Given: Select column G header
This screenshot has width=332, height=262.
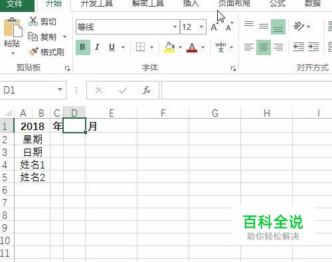Looking at the screenshot, I should pyautogui.click(x=215, y=113).
